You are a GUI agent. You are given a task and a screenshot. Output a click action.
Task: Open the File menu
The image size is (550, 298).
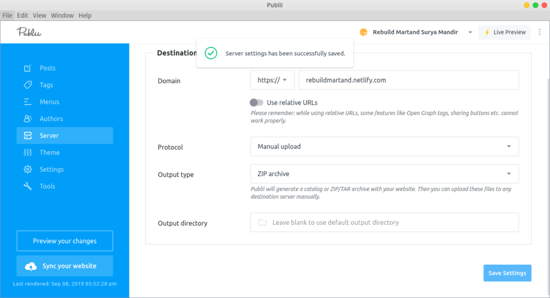7,16
